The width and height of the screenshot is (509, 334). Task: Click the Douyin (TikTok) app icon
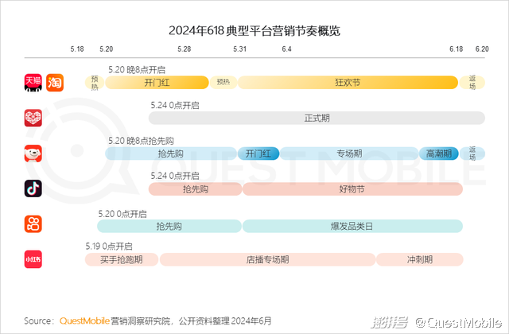[33, 188]
